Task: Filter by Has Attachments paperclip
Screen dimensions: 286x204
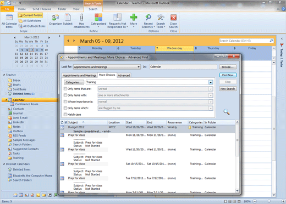Action: coord(81,21)
